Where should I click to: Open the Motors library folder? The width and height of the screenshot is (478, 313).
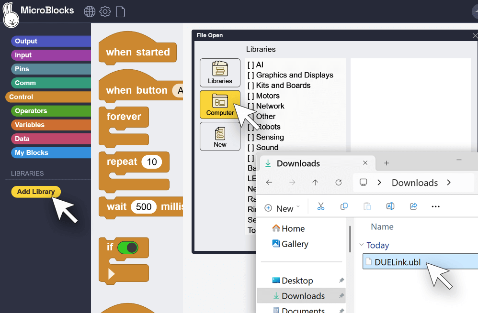(263, 96)
